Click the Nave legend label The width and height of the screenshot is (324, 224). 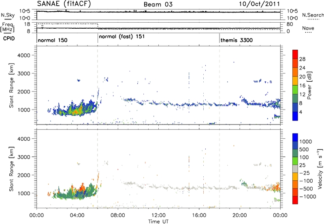[308, 28]
